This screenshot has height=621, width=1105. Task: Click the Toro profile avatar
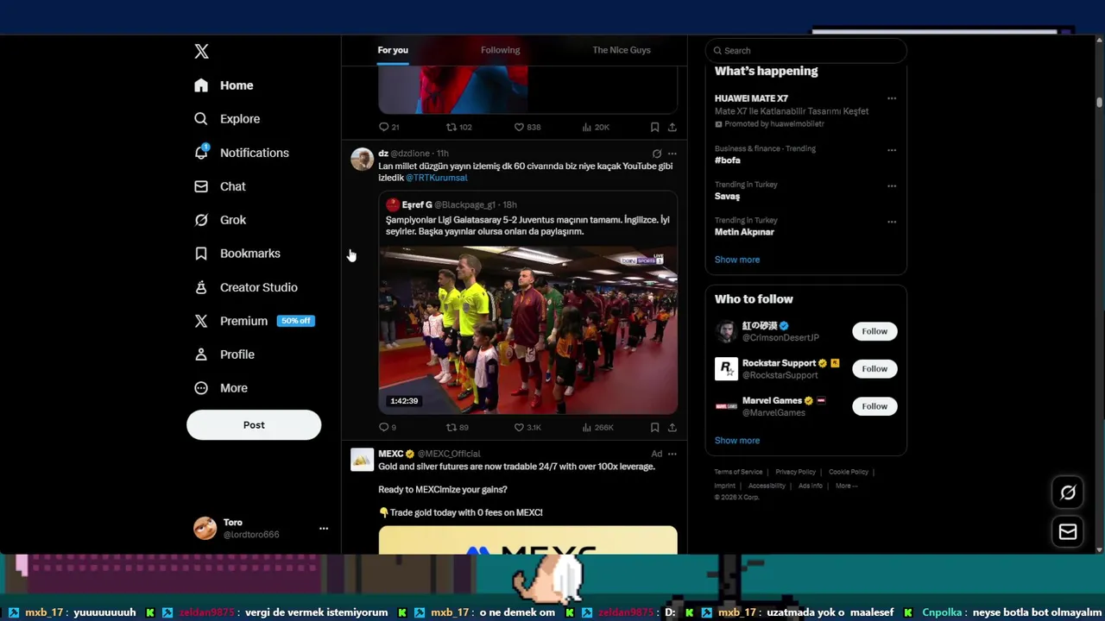click(205, 529)
